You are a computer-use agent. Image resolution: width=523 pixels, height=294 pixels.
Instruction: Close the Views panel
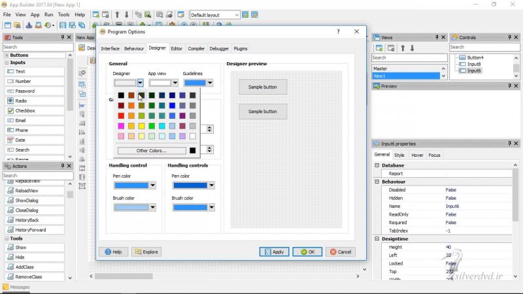pyautogui.click(x=445, y=38)
